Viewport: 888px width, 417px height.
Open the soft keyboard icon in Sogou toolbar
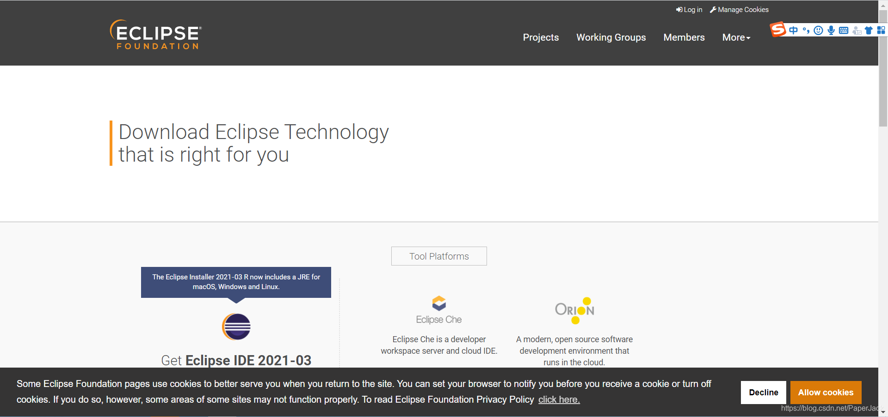point(844,30)
